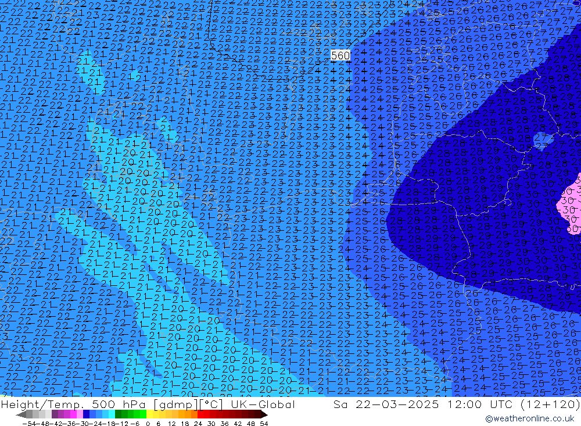The width and height of the screenshot is (581, 426).
Task: Pick the bright red legend swatch at 24
Action: pos(200,414)
